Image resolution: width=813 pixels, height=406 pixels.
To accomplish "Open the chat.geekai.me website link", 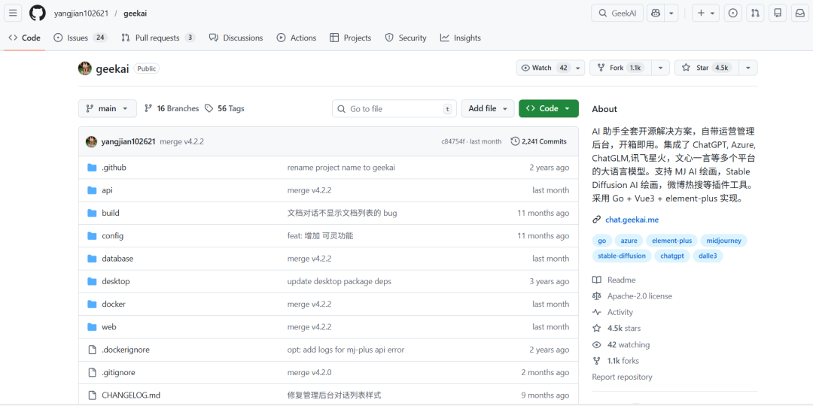I will point(632,220).
